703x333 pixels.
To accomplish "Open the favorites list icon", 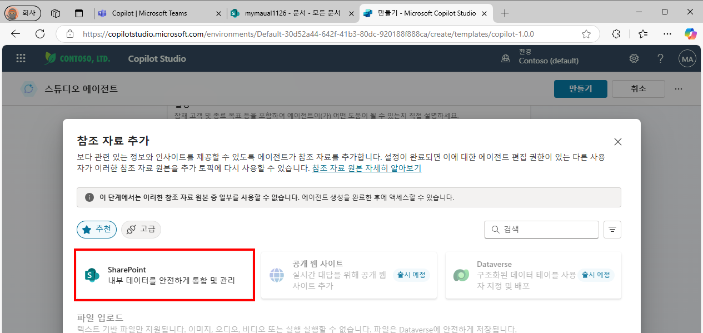I will (x=643, y=34).
